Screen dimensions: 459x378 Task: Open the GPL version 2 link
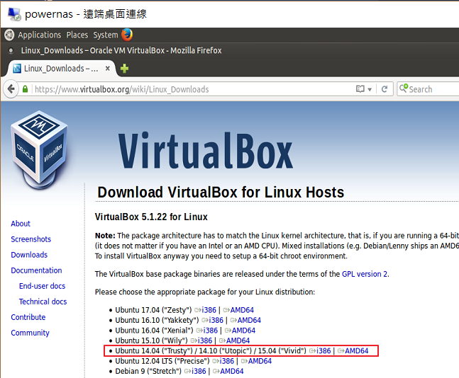(x=365, y=274)
